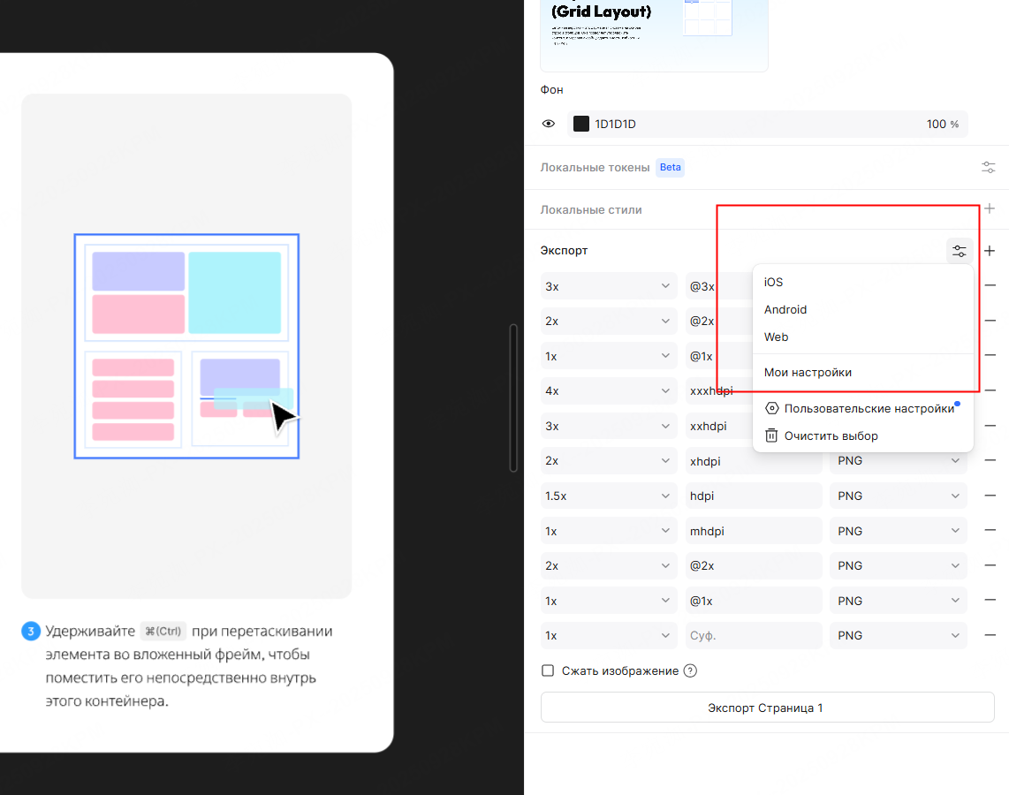Open Локальные токены settings icon
Viewport: 1009px width, 795px height.
[x=989, y=167]
